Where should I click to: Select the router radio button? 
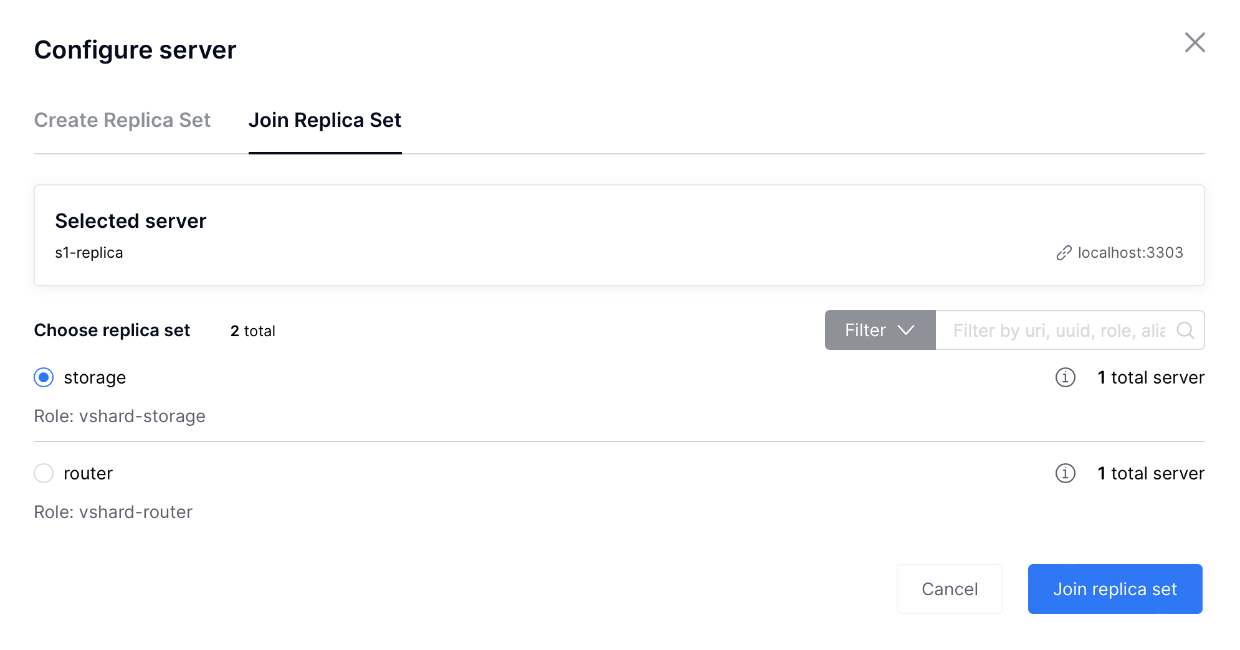44,473
